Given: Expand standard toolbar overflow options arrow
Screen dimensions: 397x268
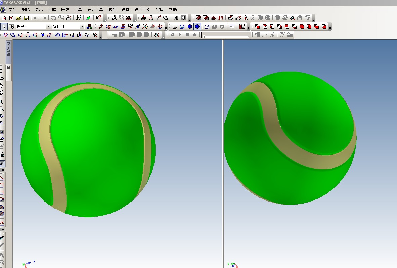Looking at the screenshot, I should 105,18.
